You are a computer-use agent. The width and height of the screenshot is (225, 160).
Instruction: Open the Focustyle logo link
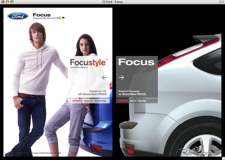point(89,62)
